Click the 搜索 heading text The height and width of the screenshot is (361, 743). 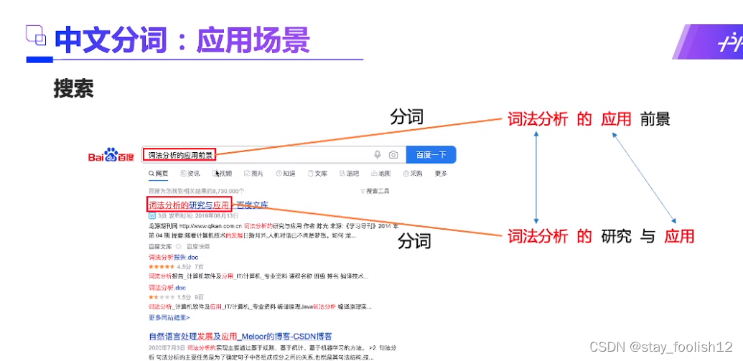[x=73, y=88]
